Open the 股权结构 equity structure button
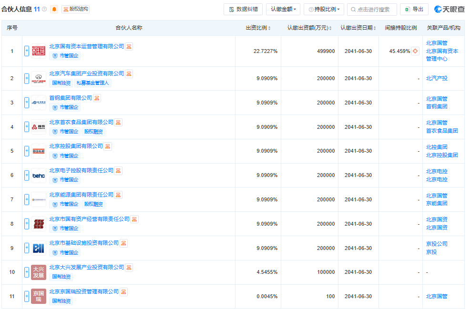This screenshot has height=312, width=471. (76, 10)
